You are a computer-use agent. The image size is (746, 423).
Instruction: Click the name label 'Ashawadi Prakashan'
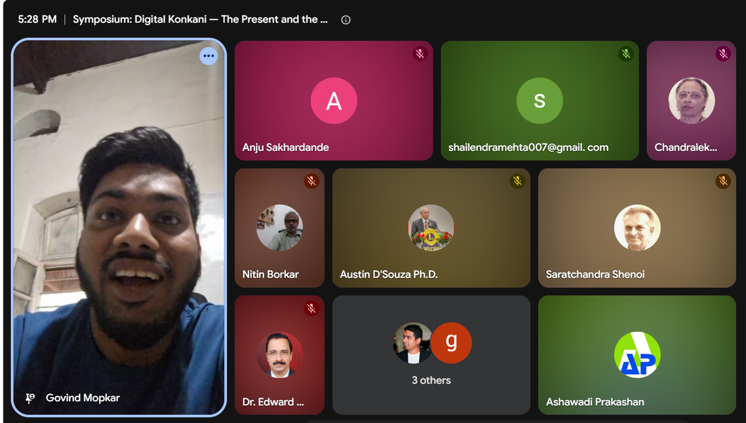coord(595,402)
